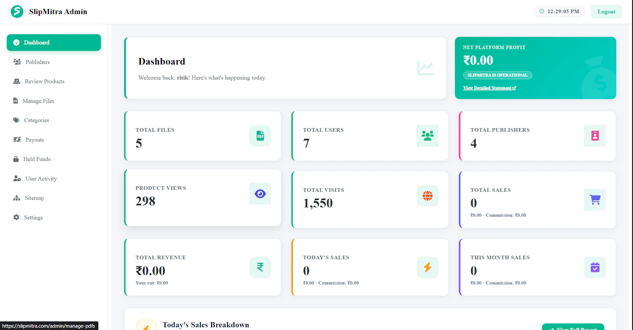Click the Today's Sales Breakdown heading
This screenshot has height=330, width=633.
point(206,325)
